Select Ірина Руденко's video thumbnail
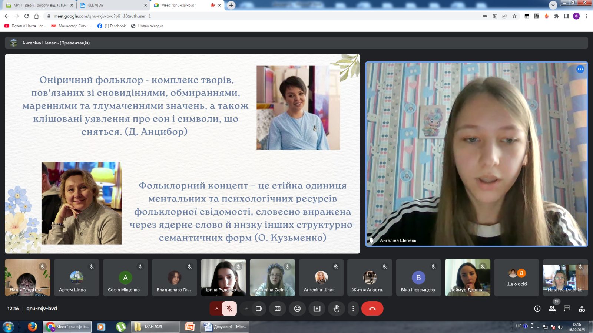This screenshot has width=593, height=333. 223,277
